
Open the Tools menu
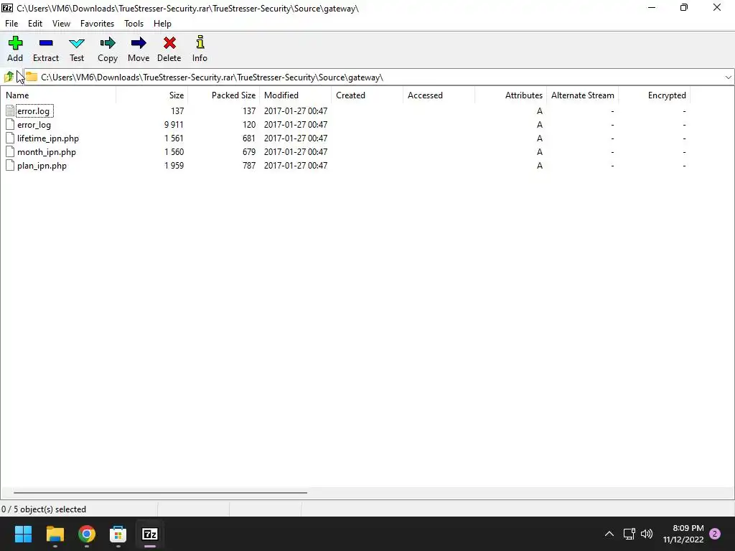pyautogui.click(x=134, y=24)
